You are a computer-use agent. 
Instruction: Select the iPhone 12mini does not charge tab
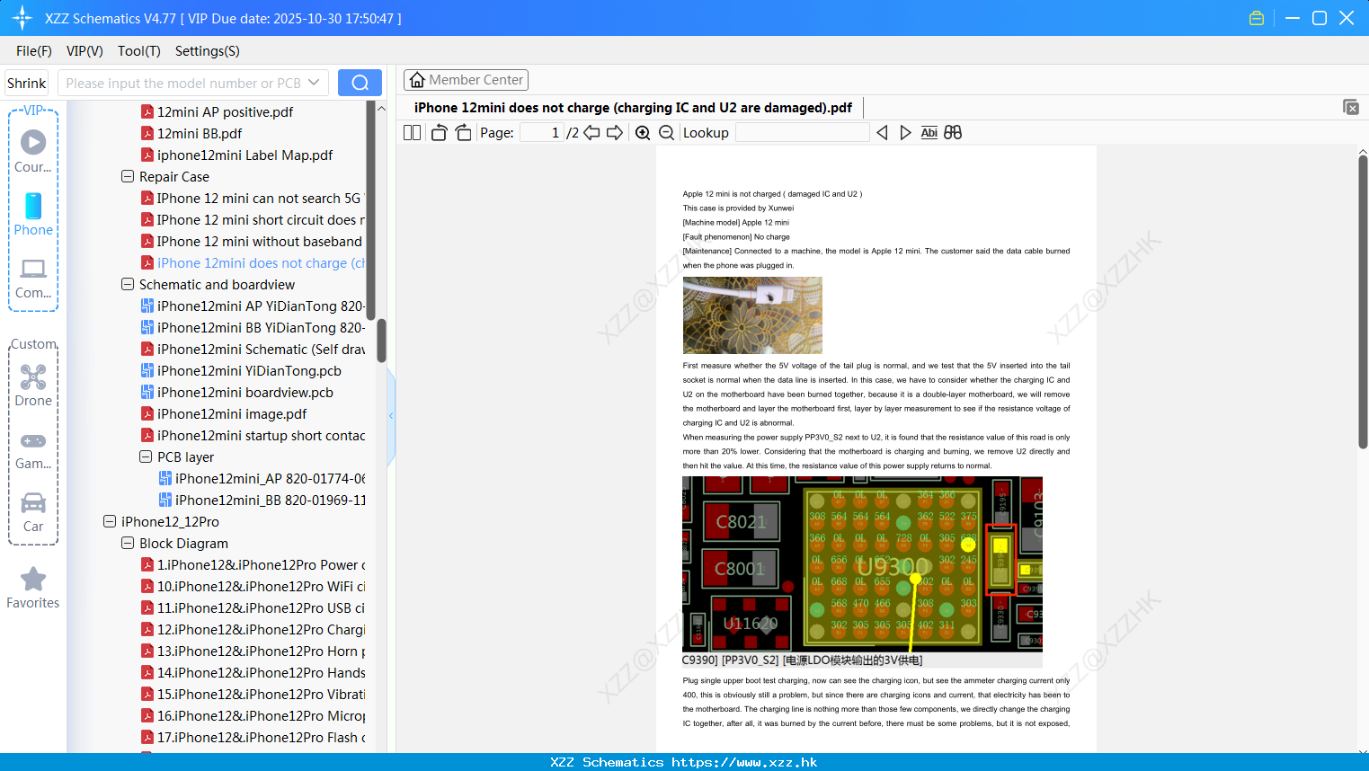(633, 108)
